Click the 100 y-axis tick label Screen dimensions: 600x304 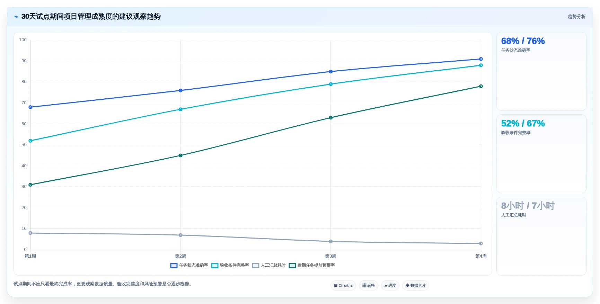23,40
